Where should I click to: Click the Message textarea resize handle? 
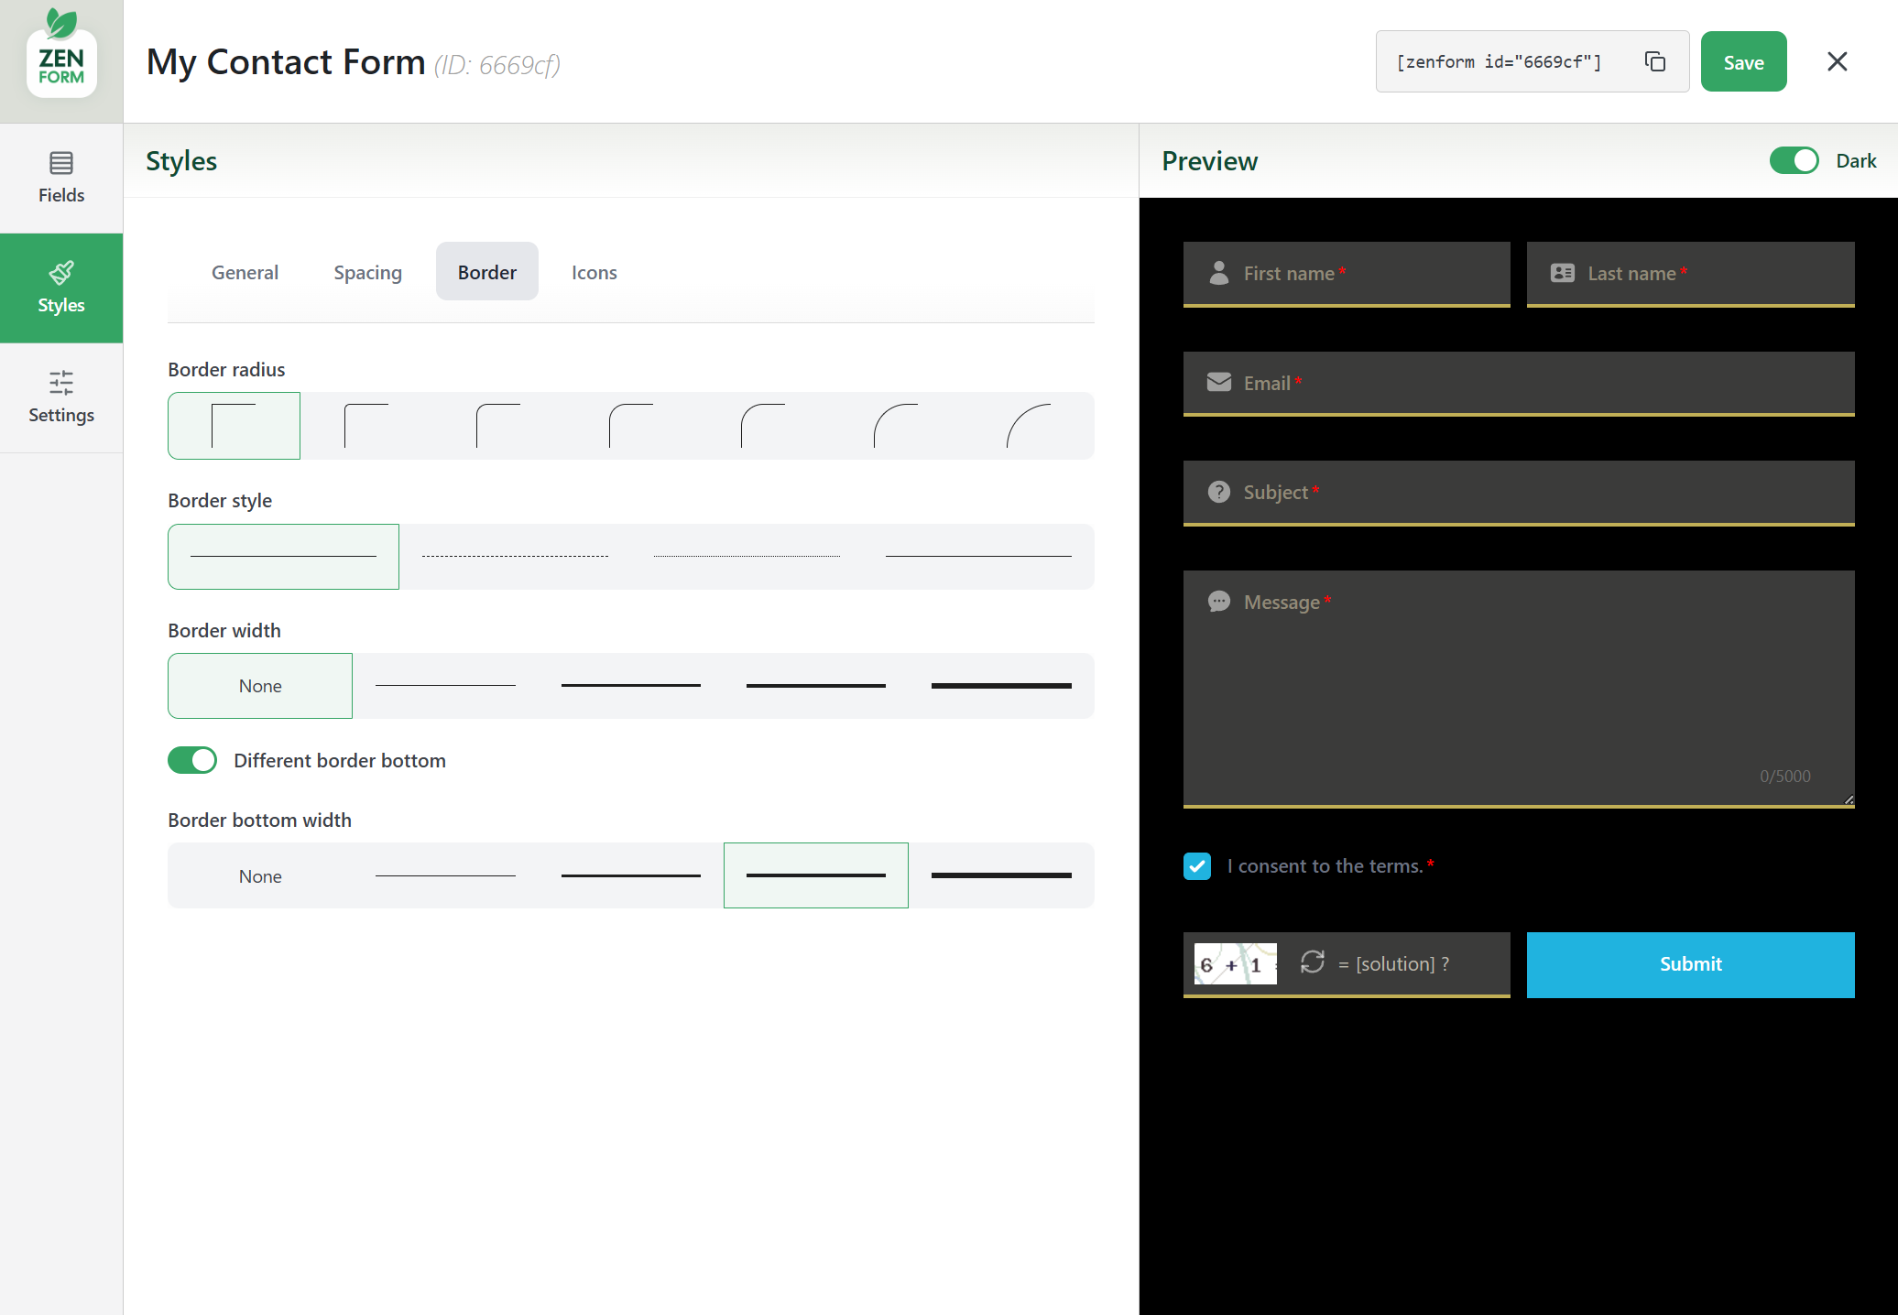pos(1849,799)
